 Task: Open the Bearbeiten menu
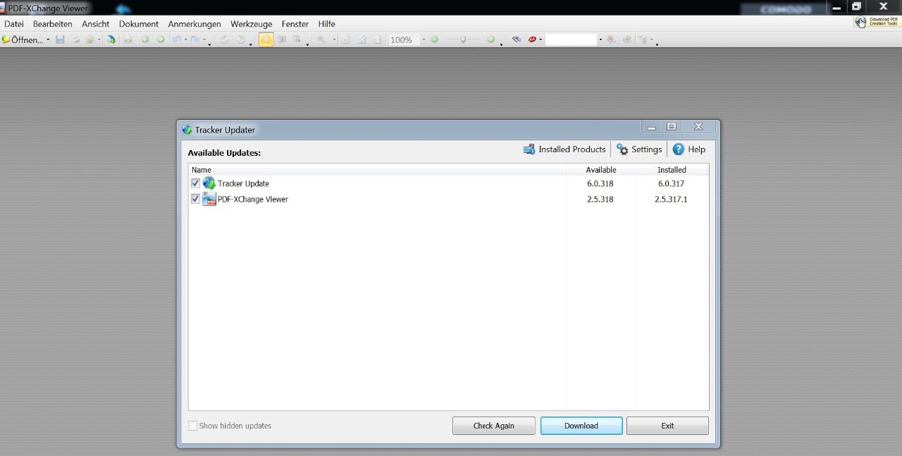coord(52,24)
